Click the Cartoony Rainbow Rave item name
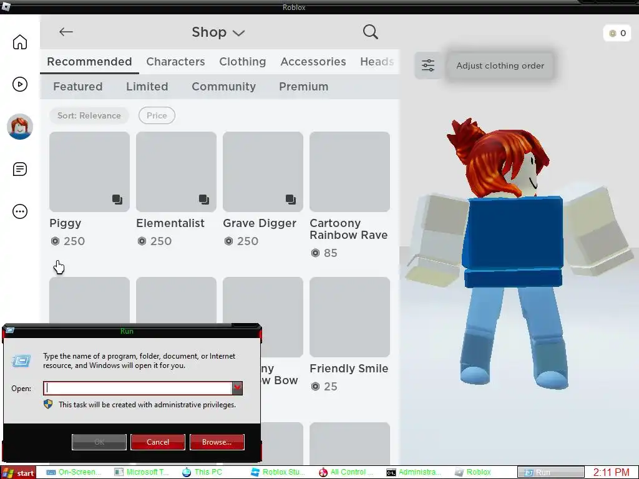The image size is (639, 479). (x=348, y=229)
